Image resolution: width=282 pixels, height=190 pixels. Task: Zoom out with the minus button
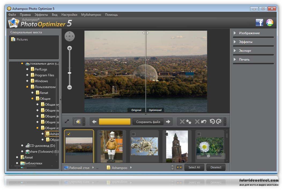tap(70, 87)
